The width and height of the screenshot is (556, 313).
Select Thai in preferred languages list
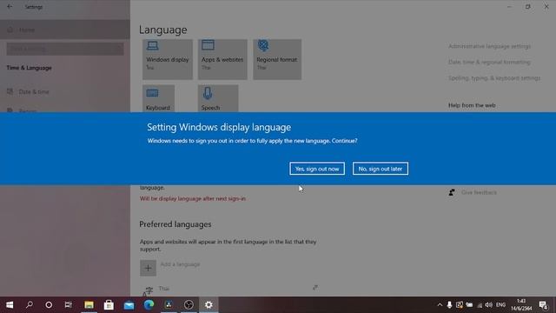[164, 289]
